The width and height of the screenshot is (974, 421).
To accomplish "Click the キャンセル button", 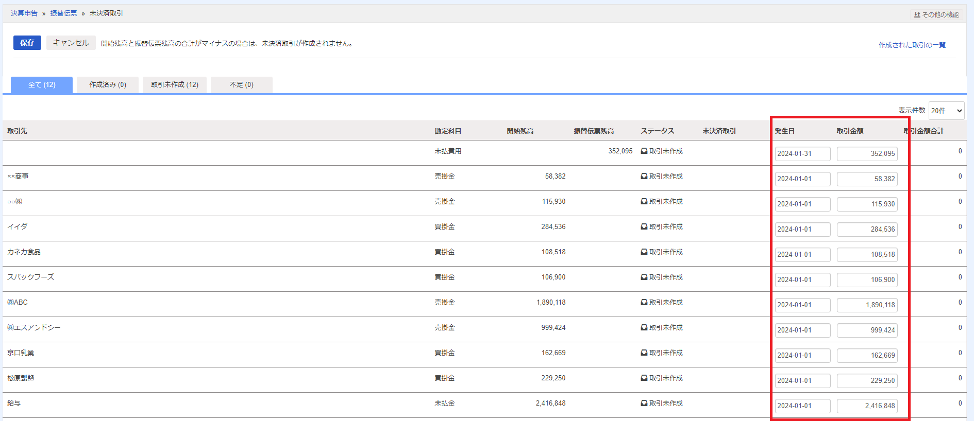I will [71, 43].
